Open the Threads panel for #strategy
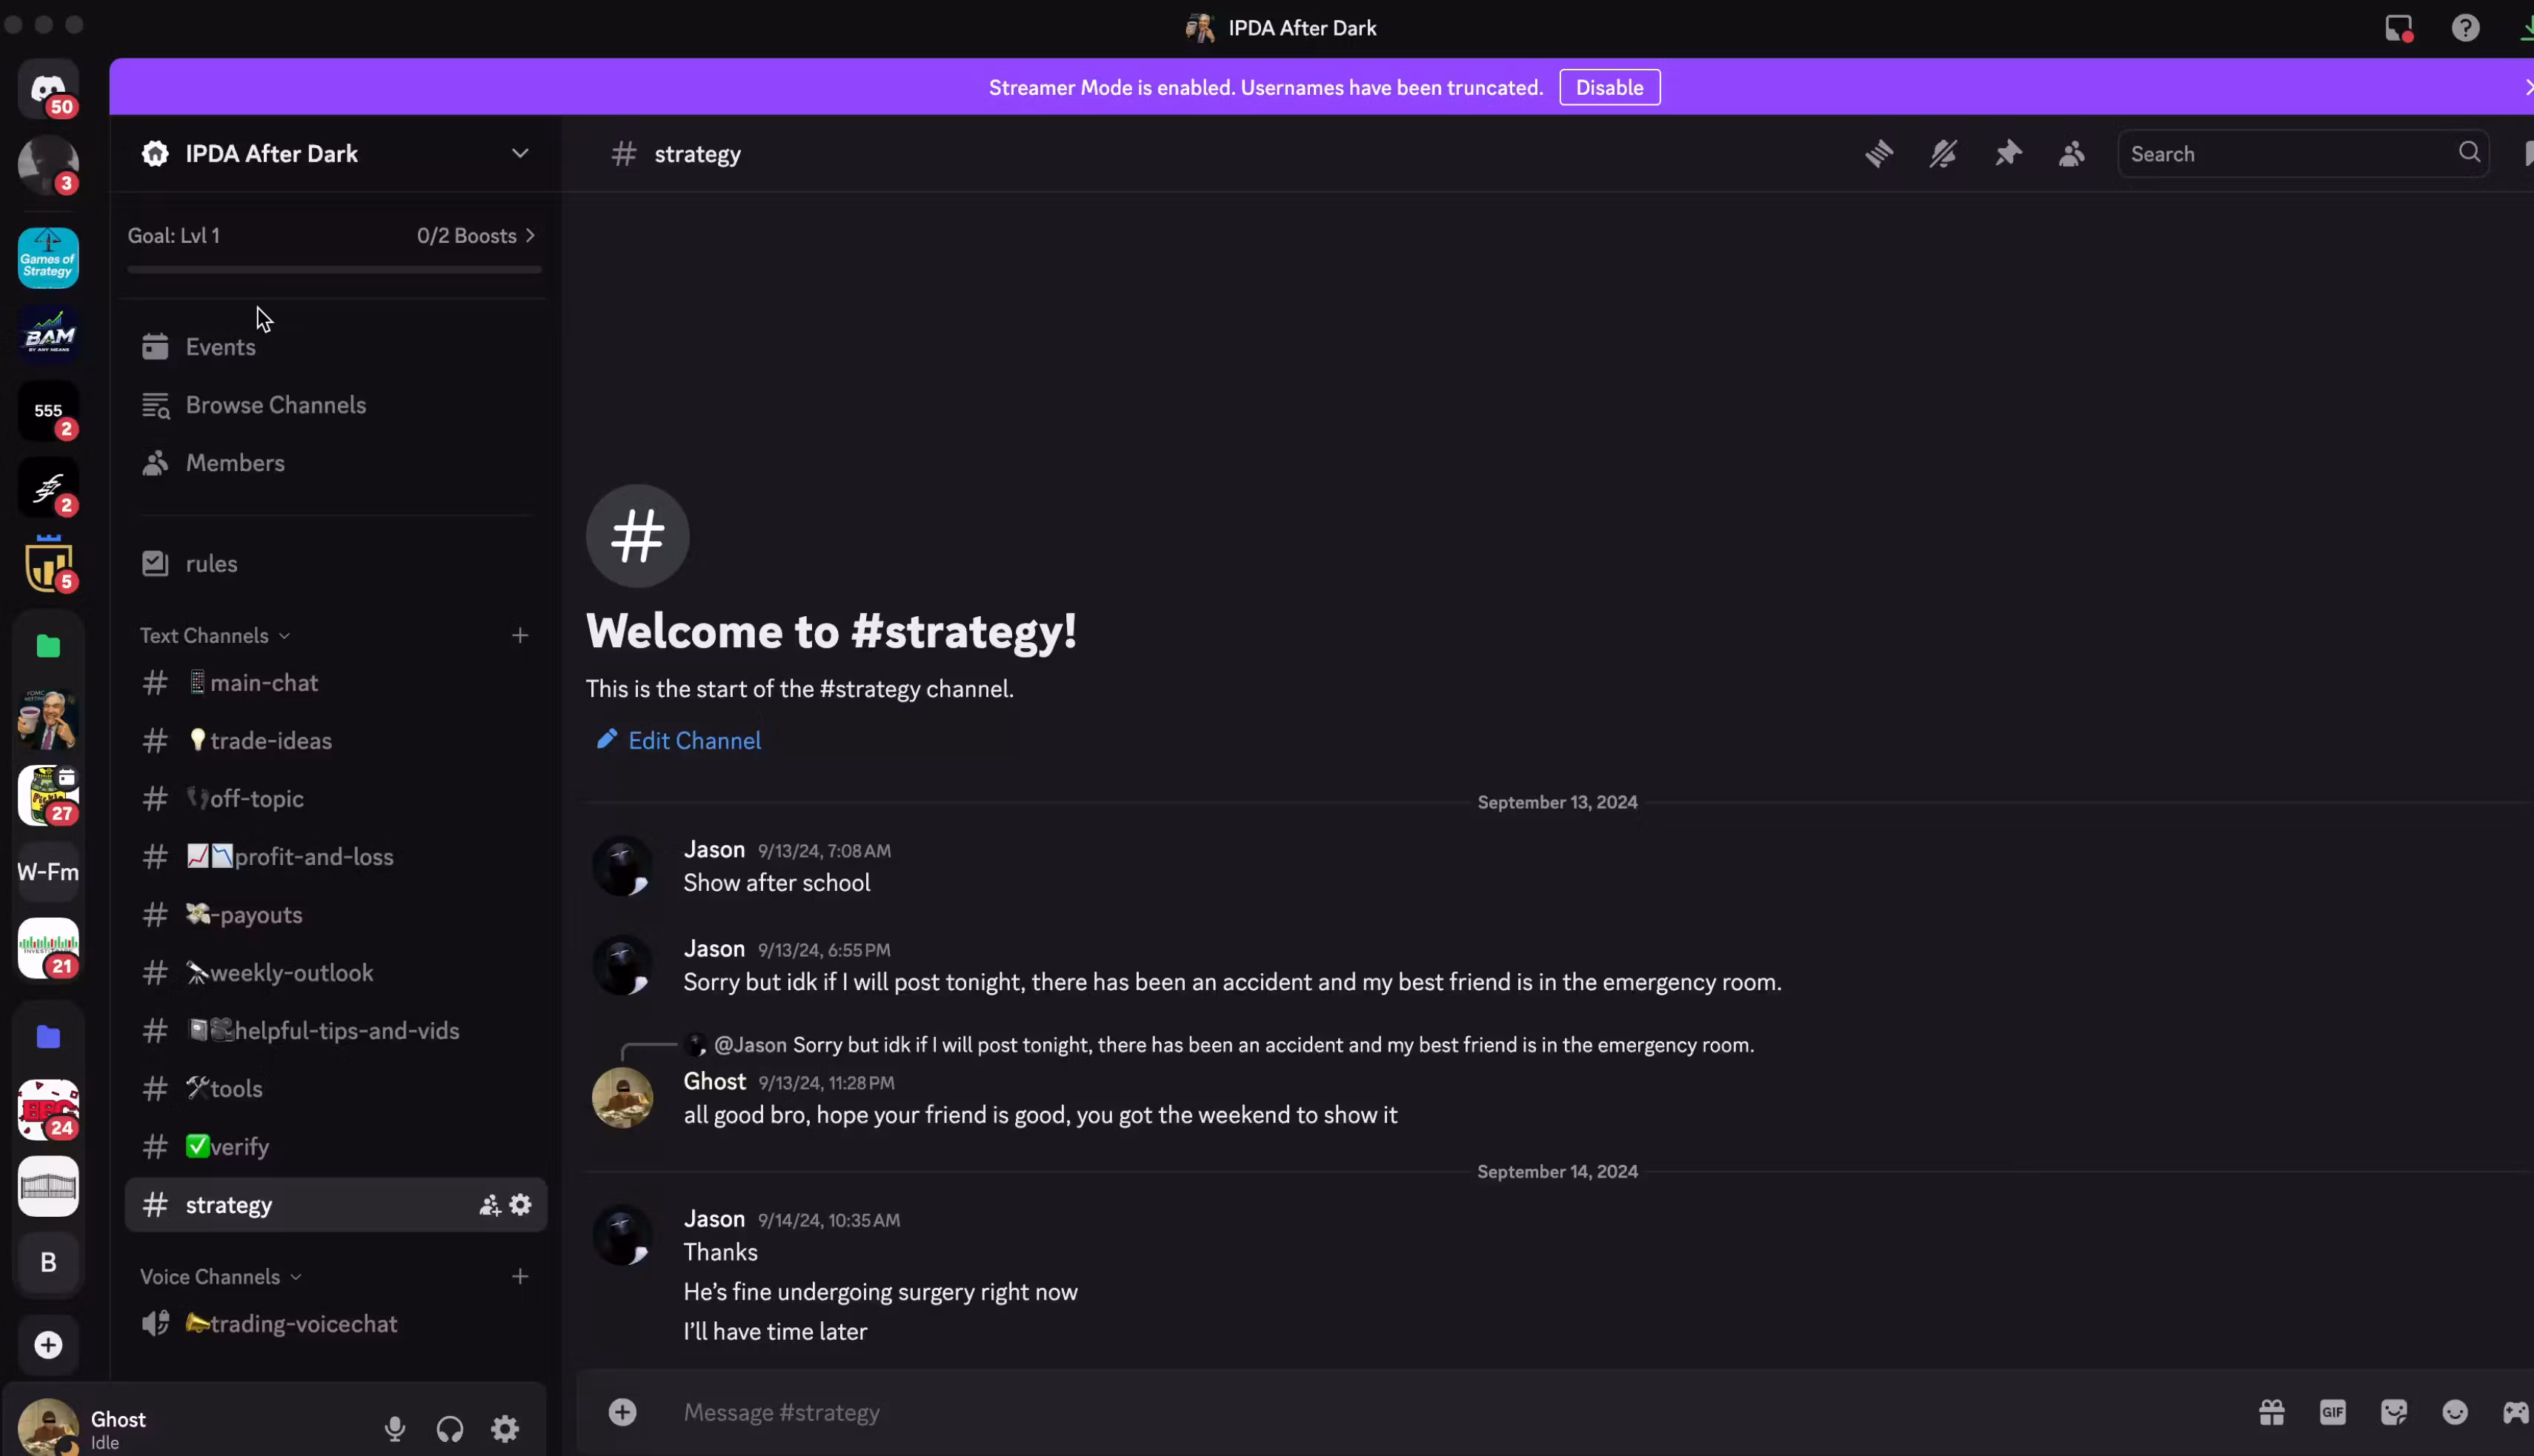 pos(1879,153)
